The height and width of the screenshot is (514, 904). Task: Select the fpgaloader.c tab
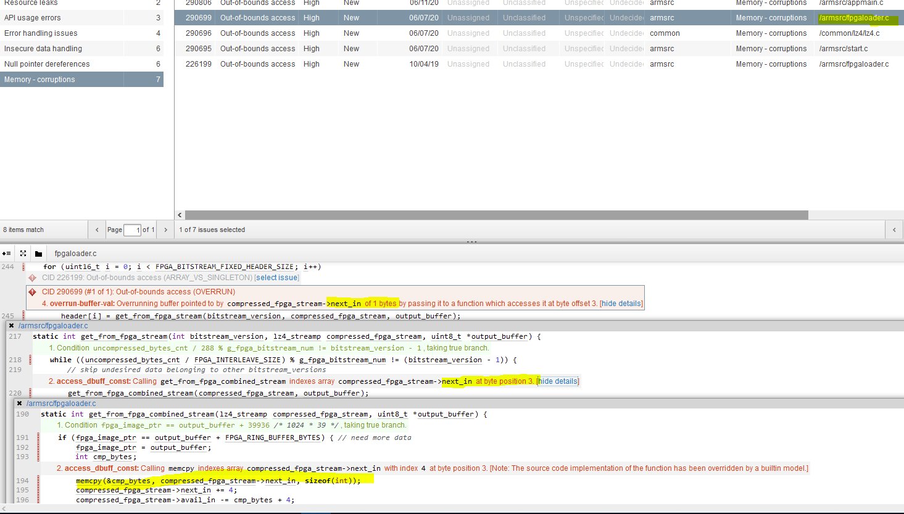[75, 253]
